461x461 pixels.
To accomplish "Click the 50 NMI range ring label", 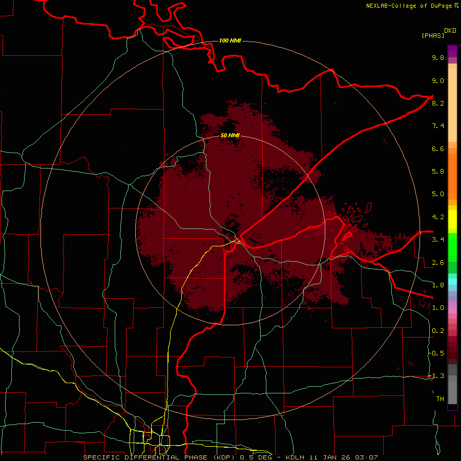I will [x=230, y=135].
